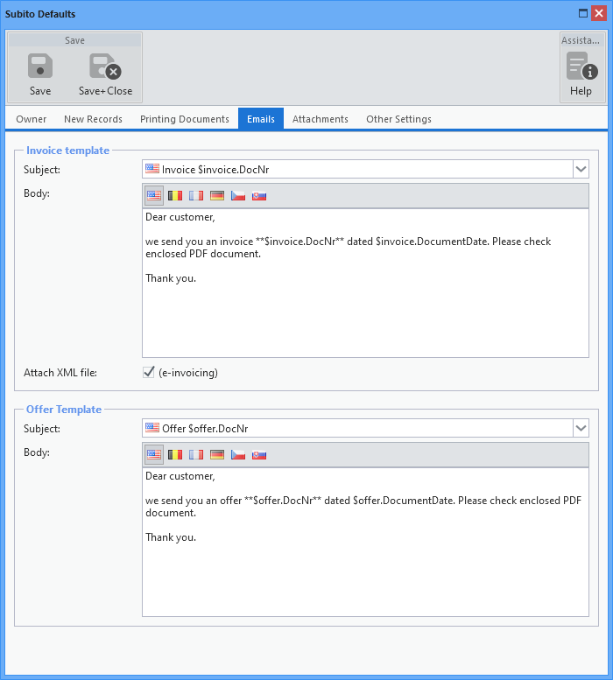Select Belgian flag in Invoice body languages

coord(175,195)
